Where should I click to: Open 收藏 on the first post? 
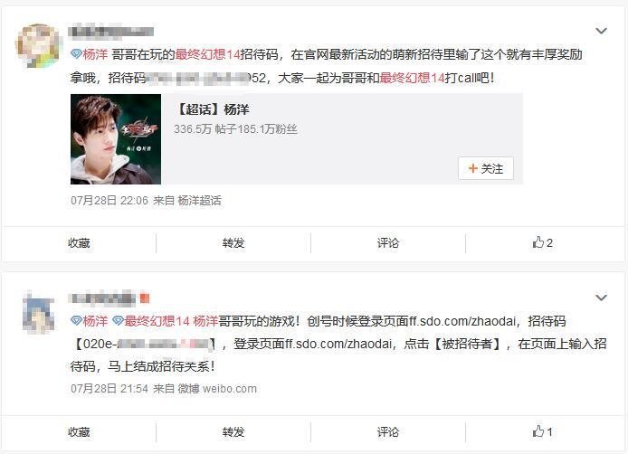coord(79,243)
